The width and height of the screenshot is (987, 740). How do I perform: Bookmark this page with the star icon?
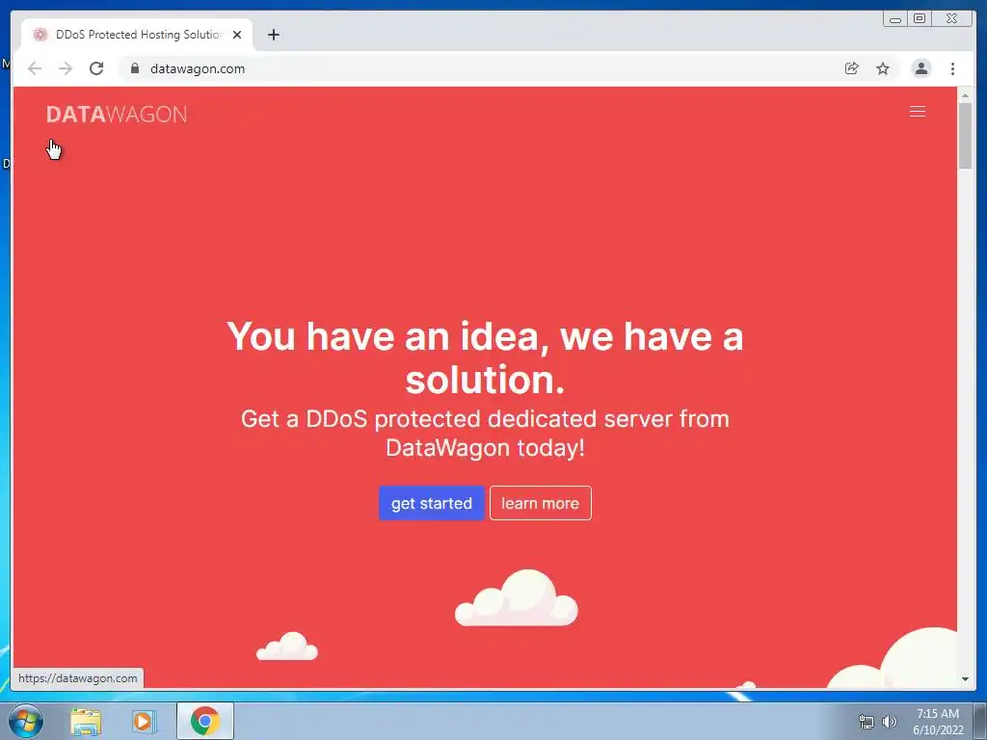point(883,68)
